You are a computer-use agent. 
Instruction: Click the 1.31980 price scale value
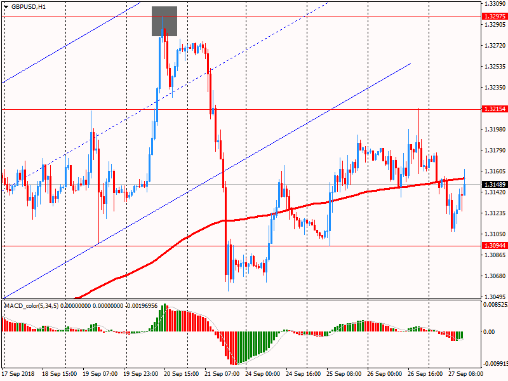pyautogui.click(x=495, y=130)
